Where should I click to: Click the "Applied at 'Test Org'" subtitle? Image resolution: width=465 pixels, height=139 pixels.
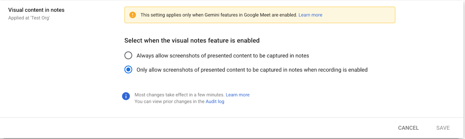(29, 18)
